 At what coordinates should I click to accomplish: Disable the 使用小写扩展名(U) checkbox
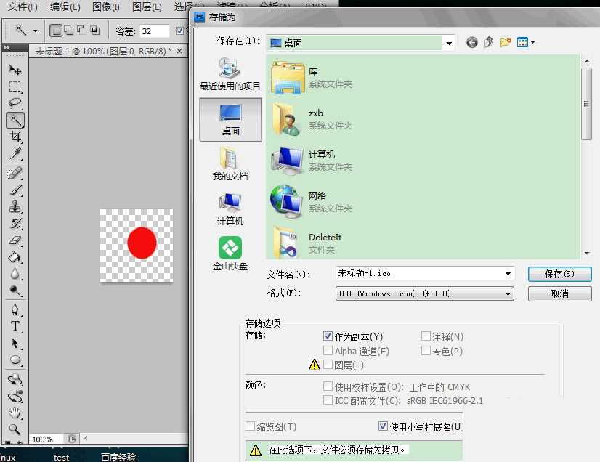point(384,426)
